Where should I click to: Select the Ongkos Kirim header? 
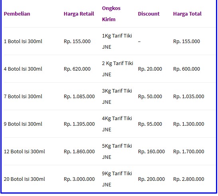click(111, 14)
